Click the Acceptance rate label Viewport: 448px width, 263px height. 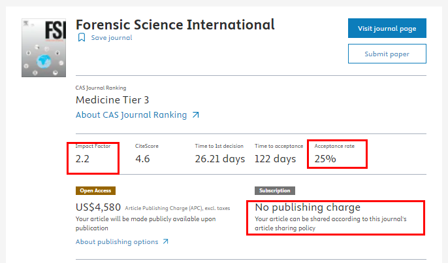click(334, 146)
